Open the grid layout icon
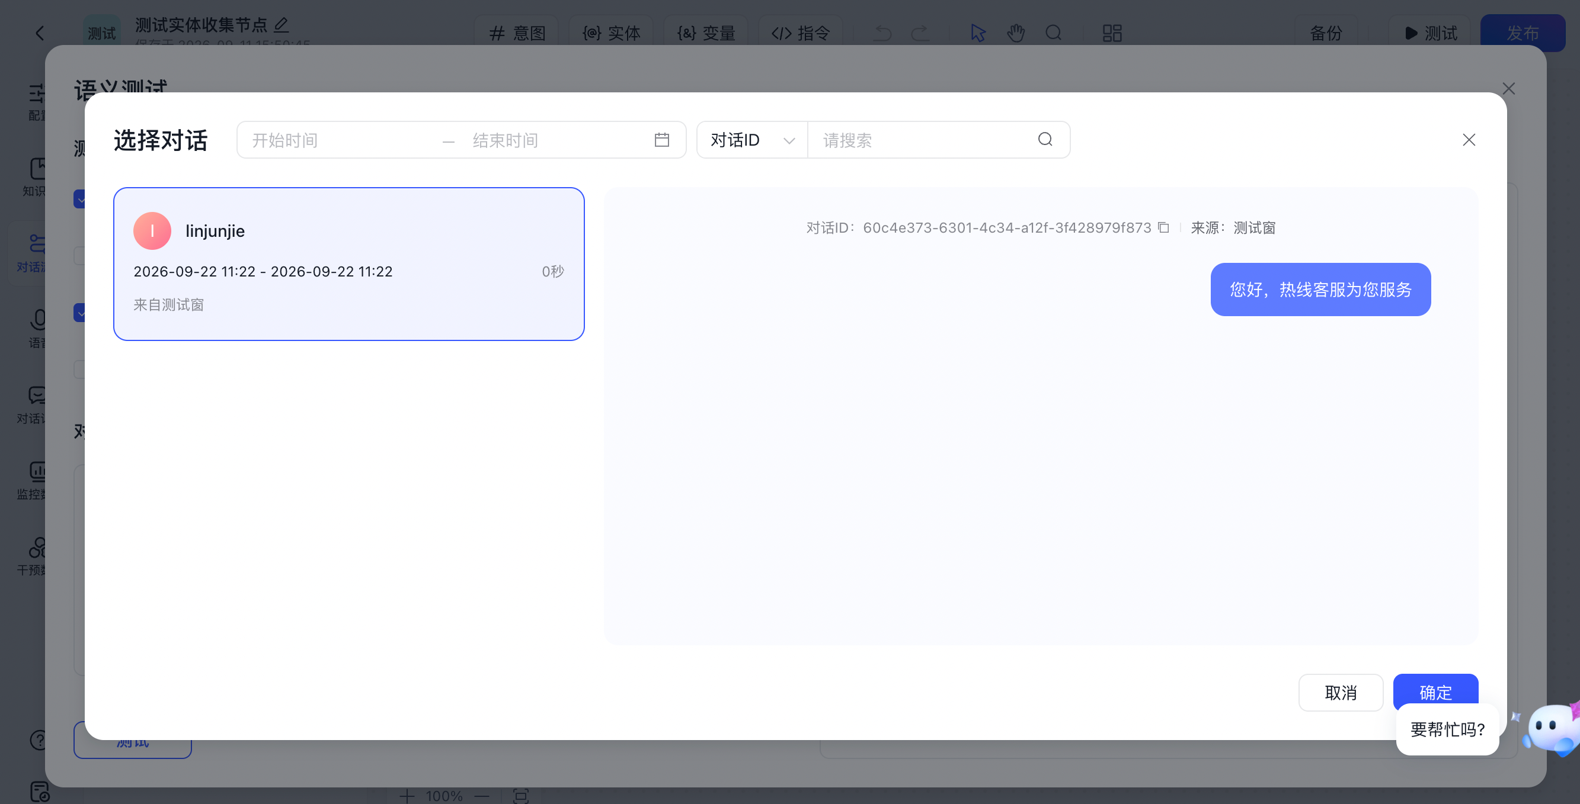 coord(1112,33)
